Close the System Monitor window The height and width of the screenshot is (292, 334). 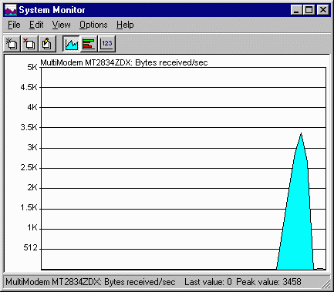click(x=323, y=10)
